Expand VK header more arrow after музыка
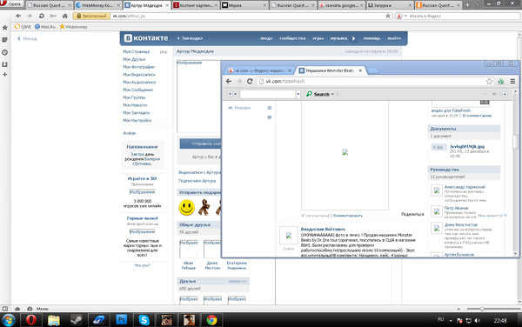The image size is (522, 327). 353,38
